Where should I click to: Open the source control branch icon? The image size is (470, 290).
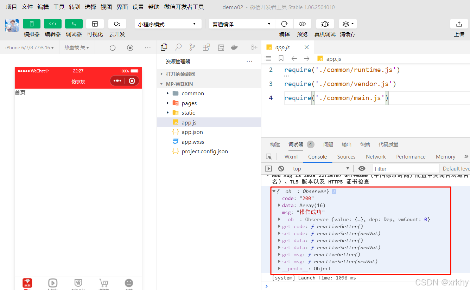[x=192, y=47]
